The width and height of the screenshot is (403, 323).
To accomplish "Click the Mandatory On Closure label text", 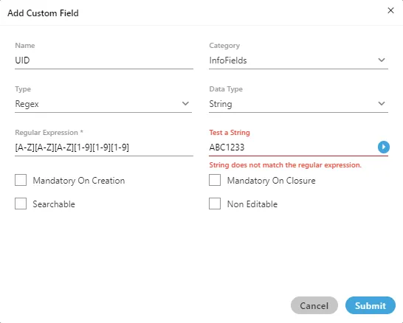I will [x=271, y=181].
